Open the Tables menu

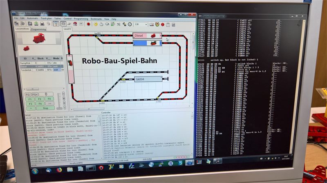pos(58,18)
